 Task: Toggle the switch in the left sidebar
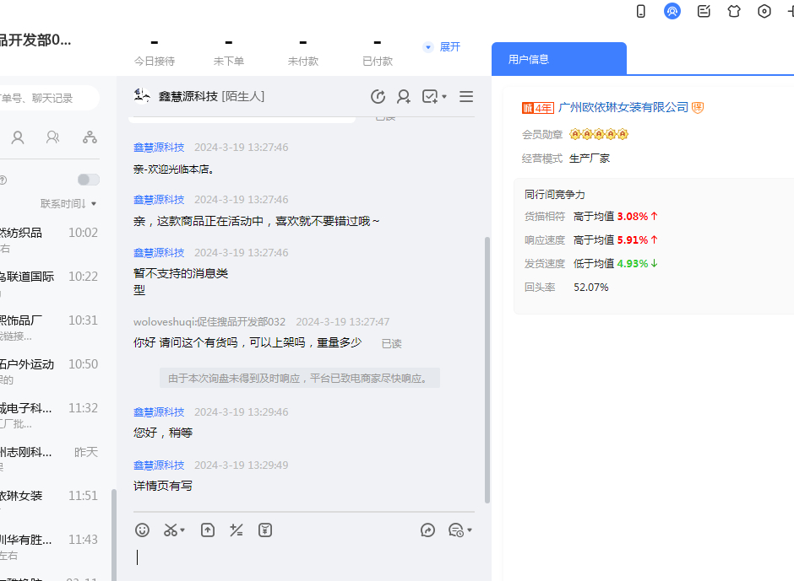coord(88,180)
